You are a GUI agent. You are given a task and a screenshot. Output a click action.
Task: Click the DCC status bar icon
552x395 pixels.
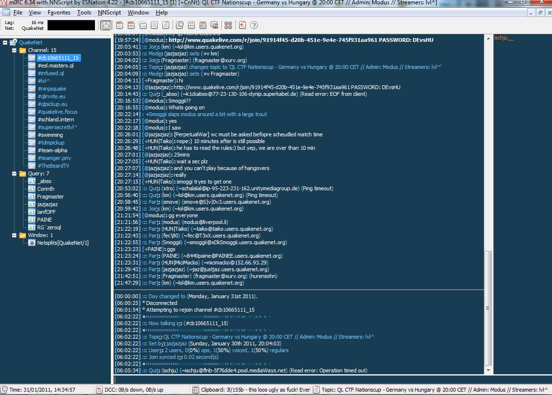click(x=99, y=390)
